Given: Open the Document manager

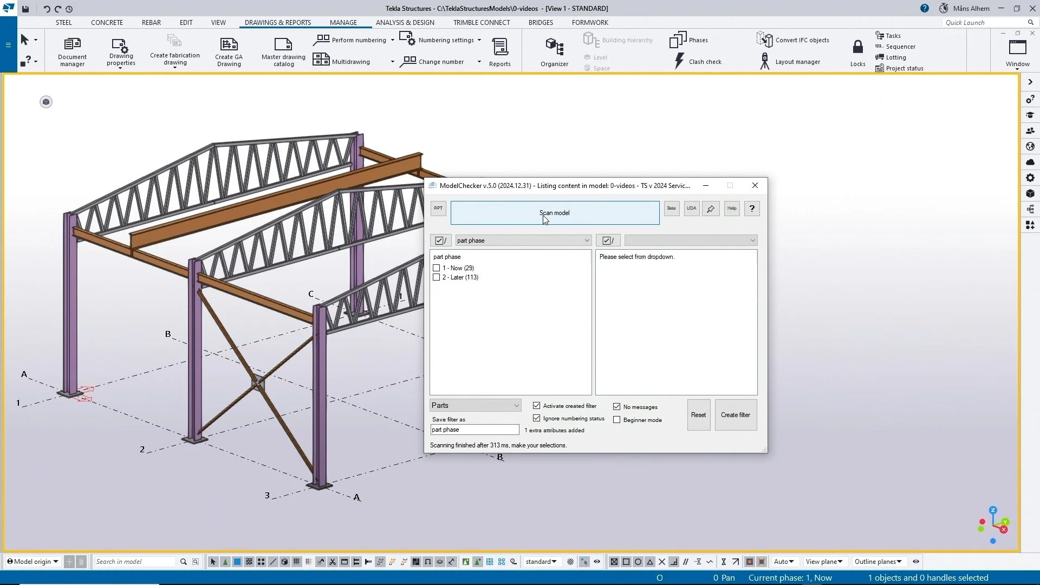Looking at the screenshot, I should [x=71, y=51].
